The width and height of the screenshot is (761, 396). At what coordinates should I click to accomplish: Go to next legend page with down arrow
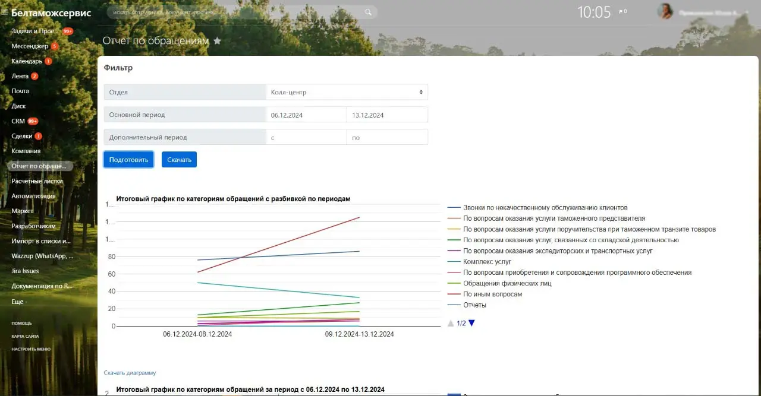471,324
